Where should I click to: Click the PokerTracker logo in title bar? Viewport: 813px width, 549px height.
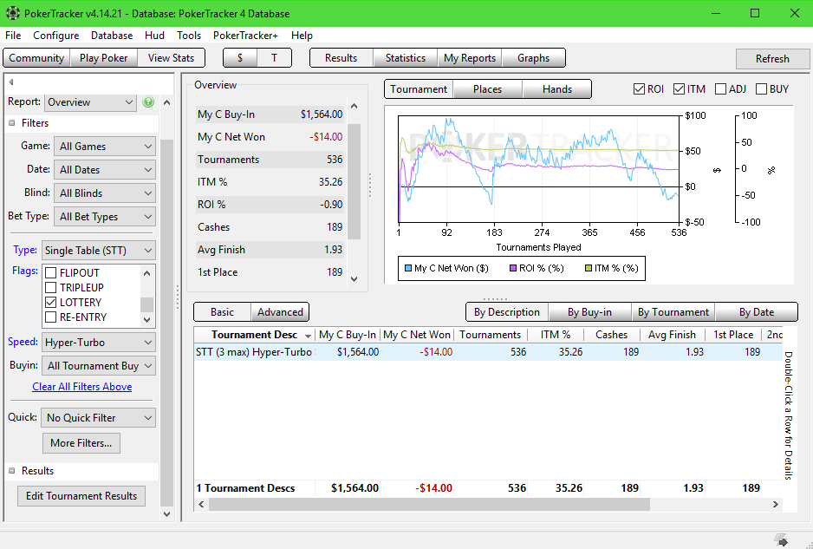click(x=12, y=13)
